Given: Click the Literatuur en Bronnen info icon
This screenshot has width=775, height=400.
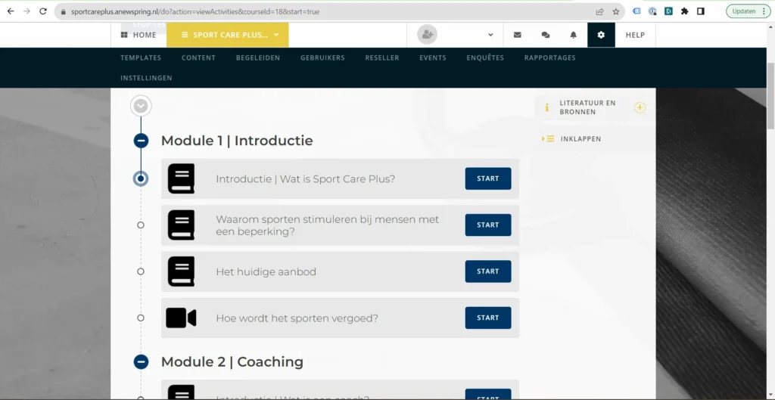Looking at the screenshot, I should point(546,107).
